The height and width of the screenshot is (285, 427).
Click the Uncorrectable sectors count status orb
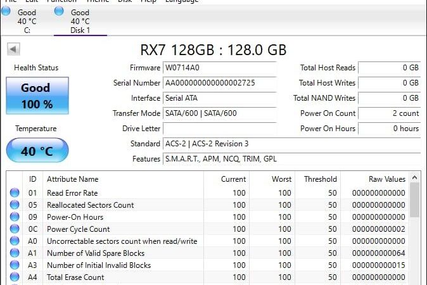[15, 241]
